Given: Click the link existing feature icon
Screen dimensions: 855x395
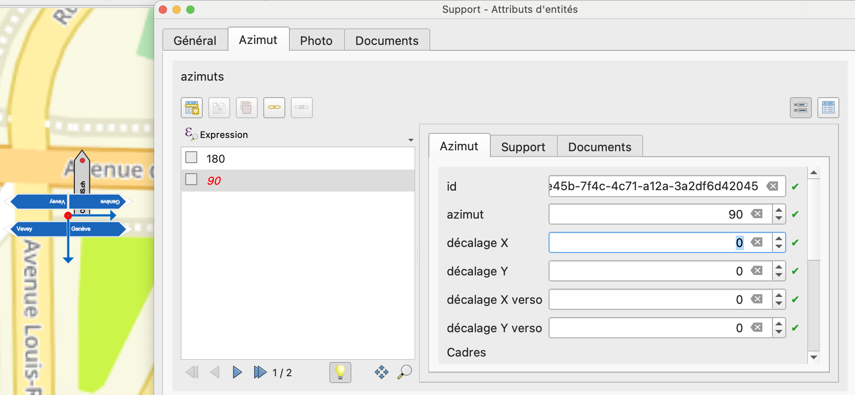Looking at the screenshot, I should [274, 108].
